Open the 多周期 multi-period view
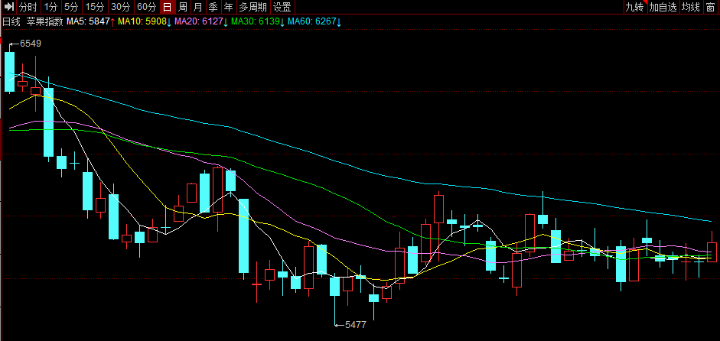Screen dimensions: 720x341 [252, 6]
